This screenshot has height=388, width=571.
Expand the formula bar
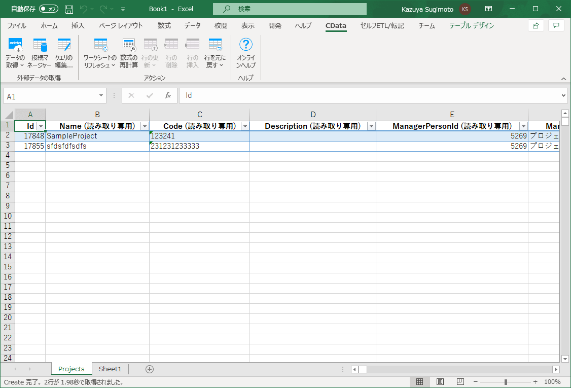[x=563, y=95]
